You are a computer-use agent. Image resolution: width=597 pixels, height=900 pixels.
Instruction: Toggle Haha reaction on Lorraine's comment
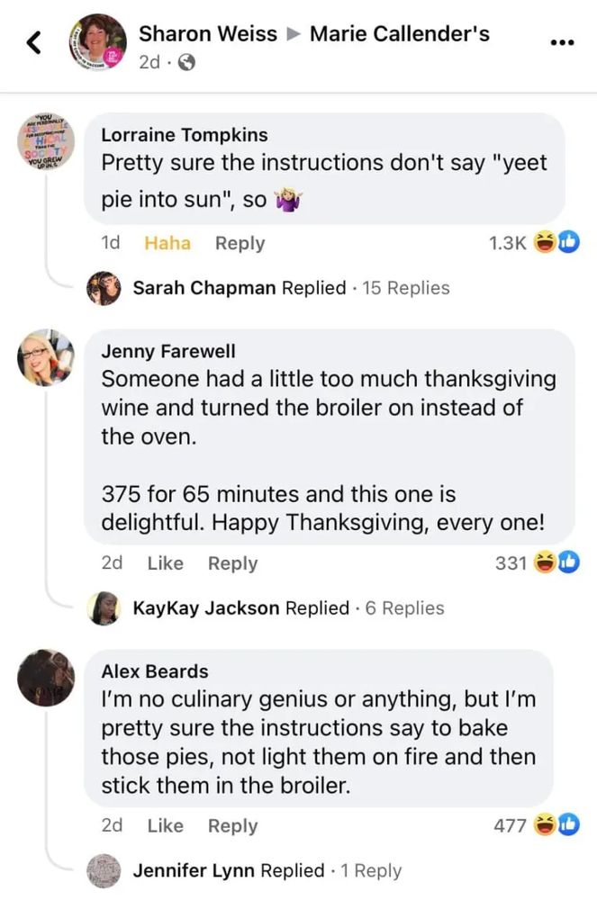point(167,243)
